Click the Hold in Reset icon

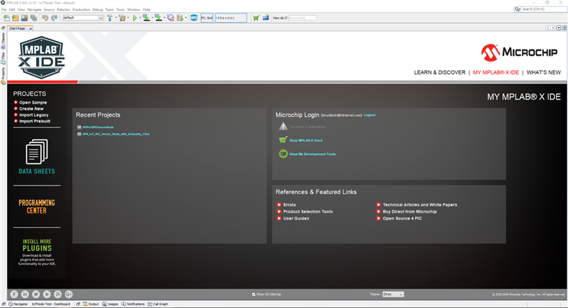pos(170,18)
